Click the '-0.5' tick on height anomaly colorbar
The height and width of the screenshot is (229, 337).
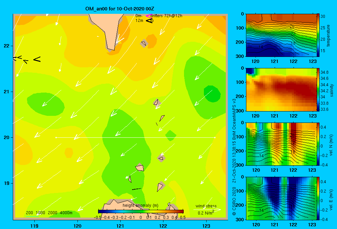pyautogui.click(x=98, y=218)
